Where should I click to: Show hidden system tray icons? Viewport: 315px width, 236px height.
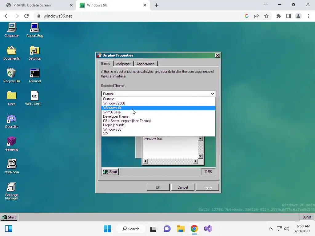coord(271,229)
